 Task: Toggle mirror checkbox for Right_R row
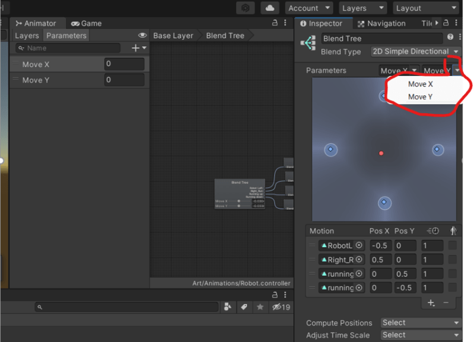tap(453, 260)
